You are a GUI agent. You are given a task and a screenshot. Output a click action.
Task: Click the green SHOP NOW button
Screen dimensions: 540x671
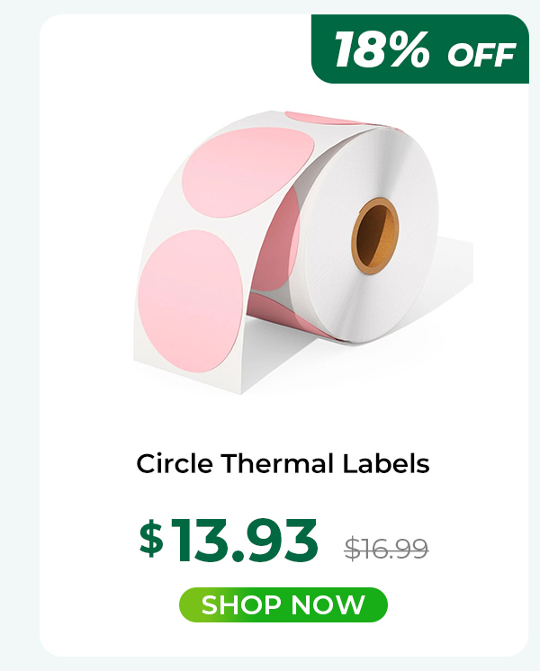pos(283,604)
